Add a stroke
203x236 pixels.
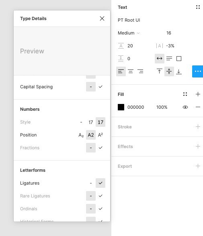tap(198, 127)
